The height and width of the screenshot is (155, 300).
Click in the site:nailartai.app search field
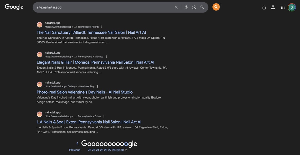104,7
